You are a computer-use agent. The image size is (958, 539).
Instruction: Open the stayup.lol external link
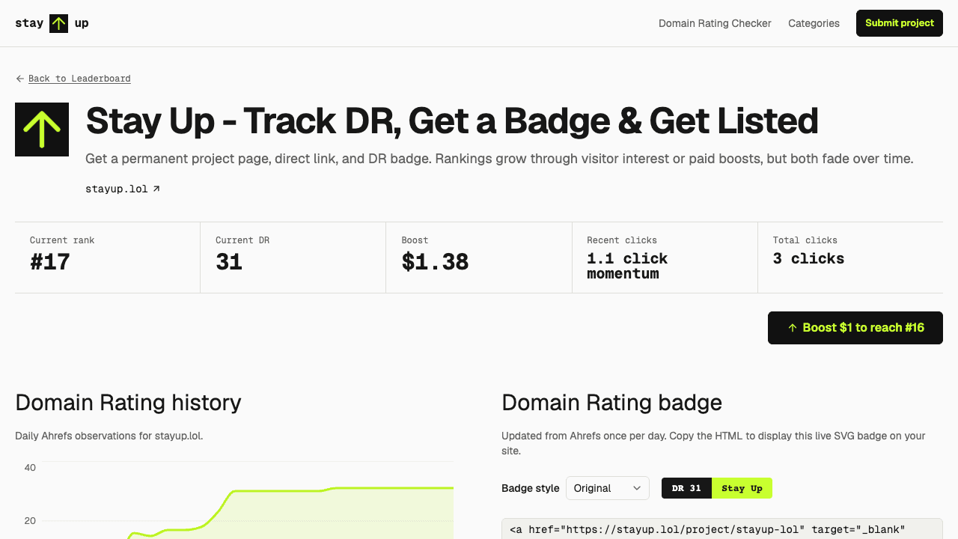coord(123,189)
